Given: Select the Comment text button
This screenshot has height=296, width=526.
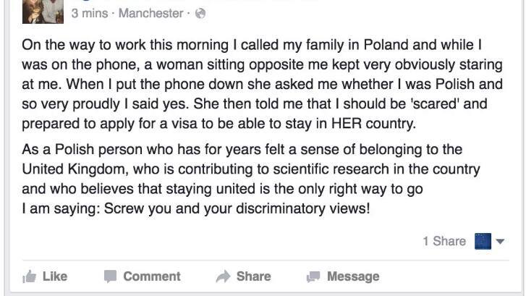Looking at the screenshot, I should (x=152, y=276).
